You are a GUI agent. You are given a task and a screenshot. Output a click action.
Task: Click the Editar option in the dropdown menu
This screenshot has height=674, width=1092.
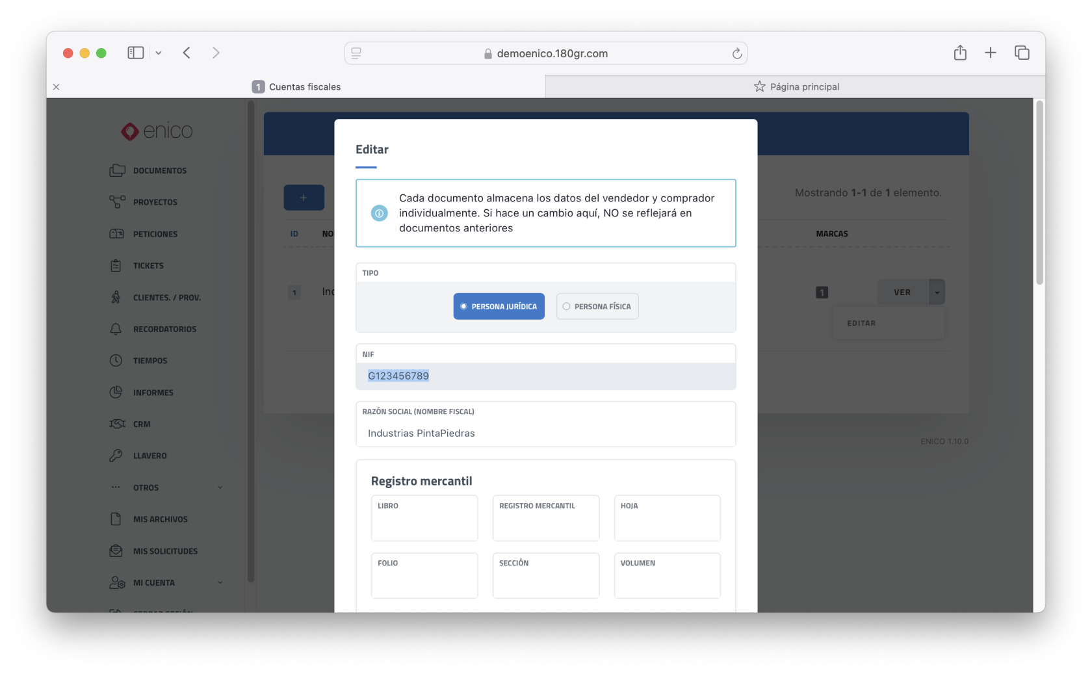861,323
